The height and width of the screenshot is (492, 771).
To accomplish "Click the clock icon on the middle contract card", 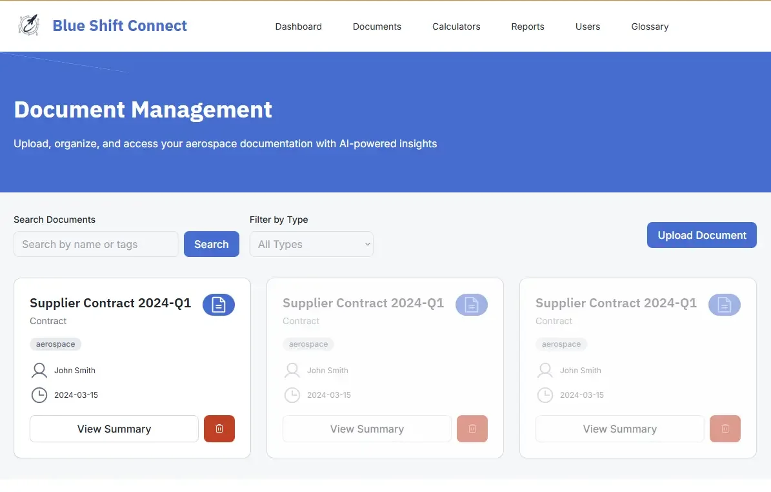I will (x=292, y=395).
